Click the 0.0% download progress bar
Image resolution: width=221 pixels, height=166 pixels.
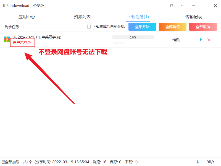[x=133, y=37]
